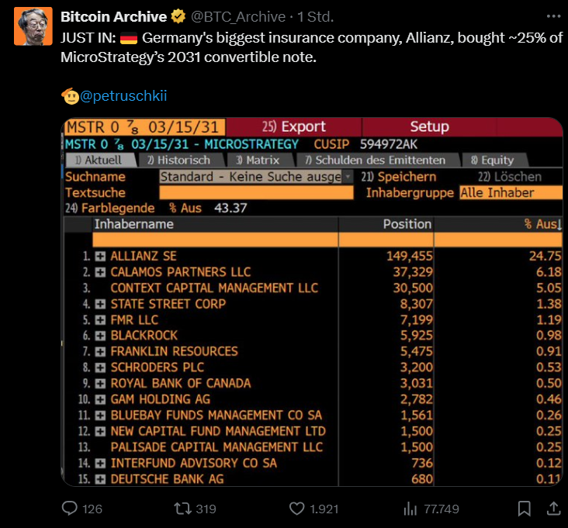The image size is (568, 528).
Task: Open the three-dot more options menu
Action: coord(552,16)
